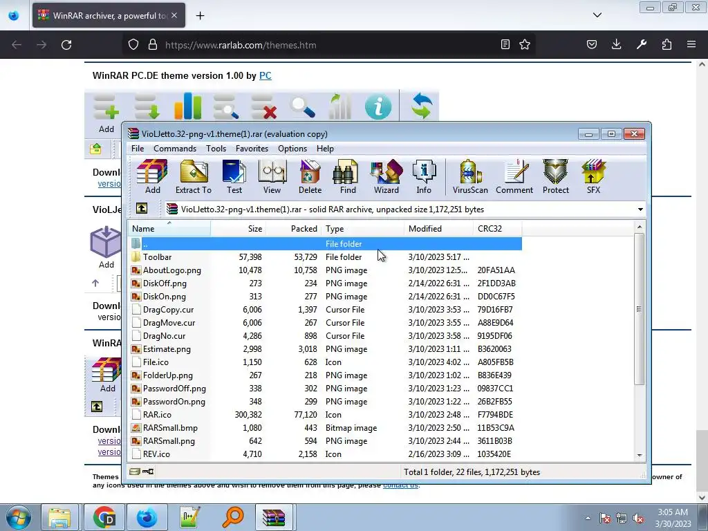Select the RAR.ico file

coord(325,415)
